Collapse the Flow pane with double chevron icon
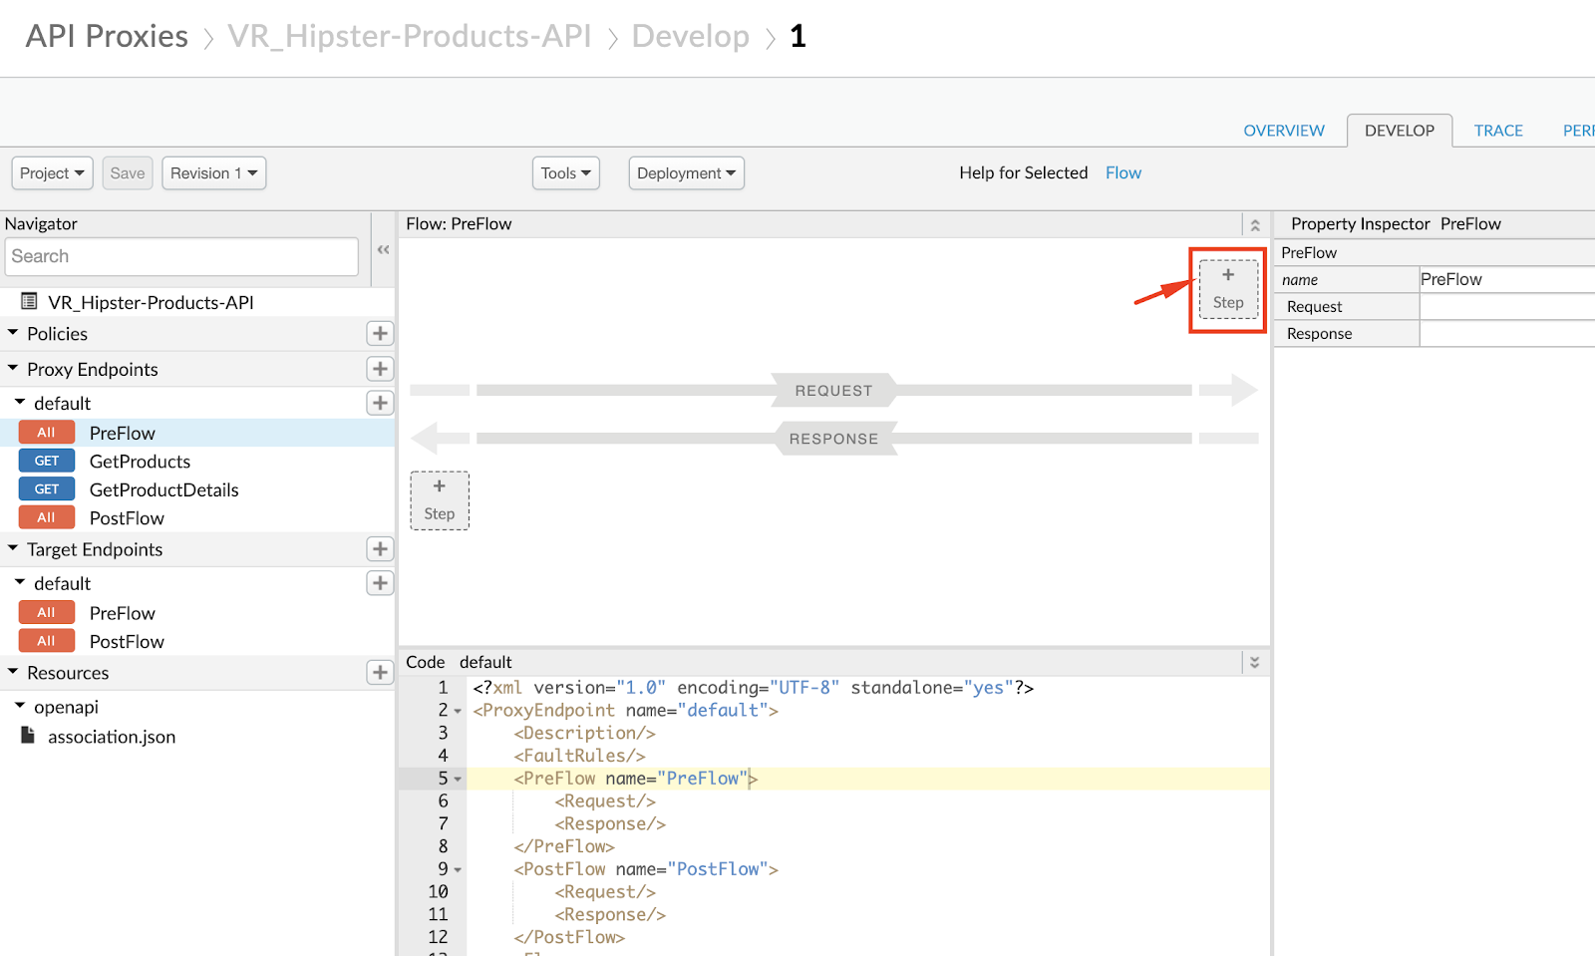The height and width of the screenshot is (956, 1595). click(x=1255, y=225)
